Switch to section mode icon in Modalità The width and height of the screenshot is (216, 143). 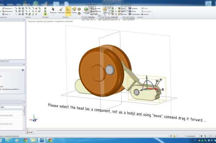45,11
